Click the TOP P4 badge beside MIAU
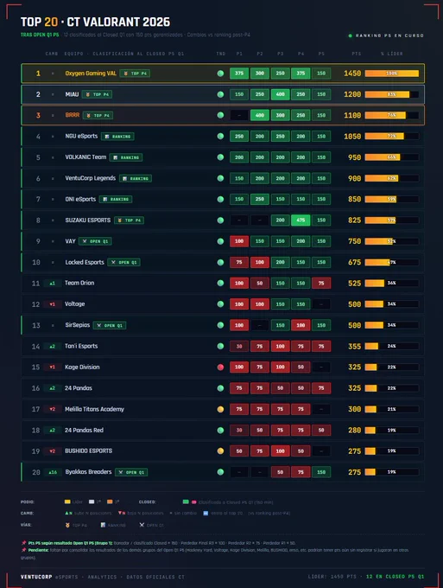The image size is (443, 588). [97, 94]
